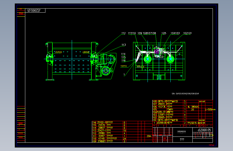Click the mirrored JS2000.05 label at top left
This screenshot has width=233, height=151.
pos(34,10)
